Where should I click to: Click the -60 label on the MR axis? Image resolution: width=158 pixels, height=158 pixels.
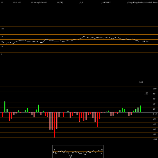pyautogui.click(x=154, y=129)
